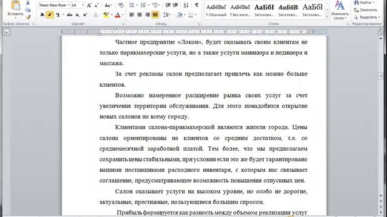Open the font size 14 dropdown

coord(83,5)
